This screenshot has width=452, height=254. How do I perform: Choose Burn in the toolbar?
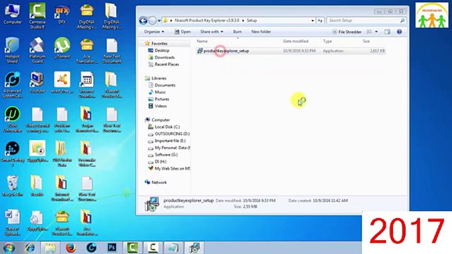(237, 32)
